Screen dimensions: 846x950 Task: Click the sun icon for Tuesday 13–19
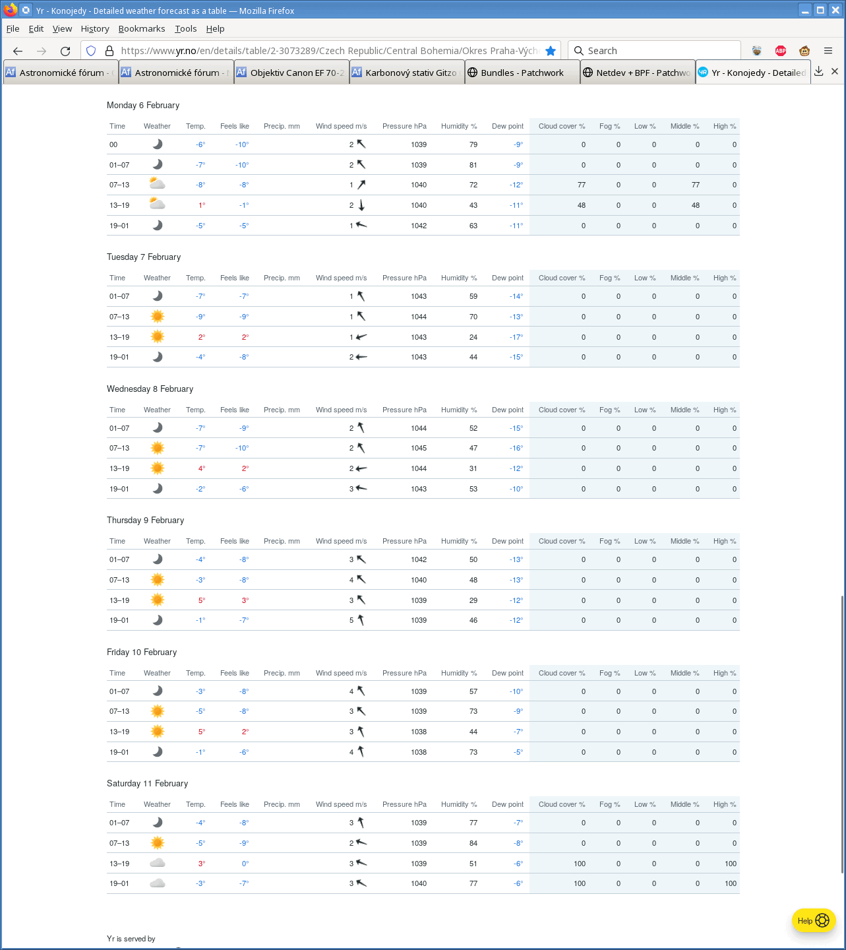[x=157, y=336]
